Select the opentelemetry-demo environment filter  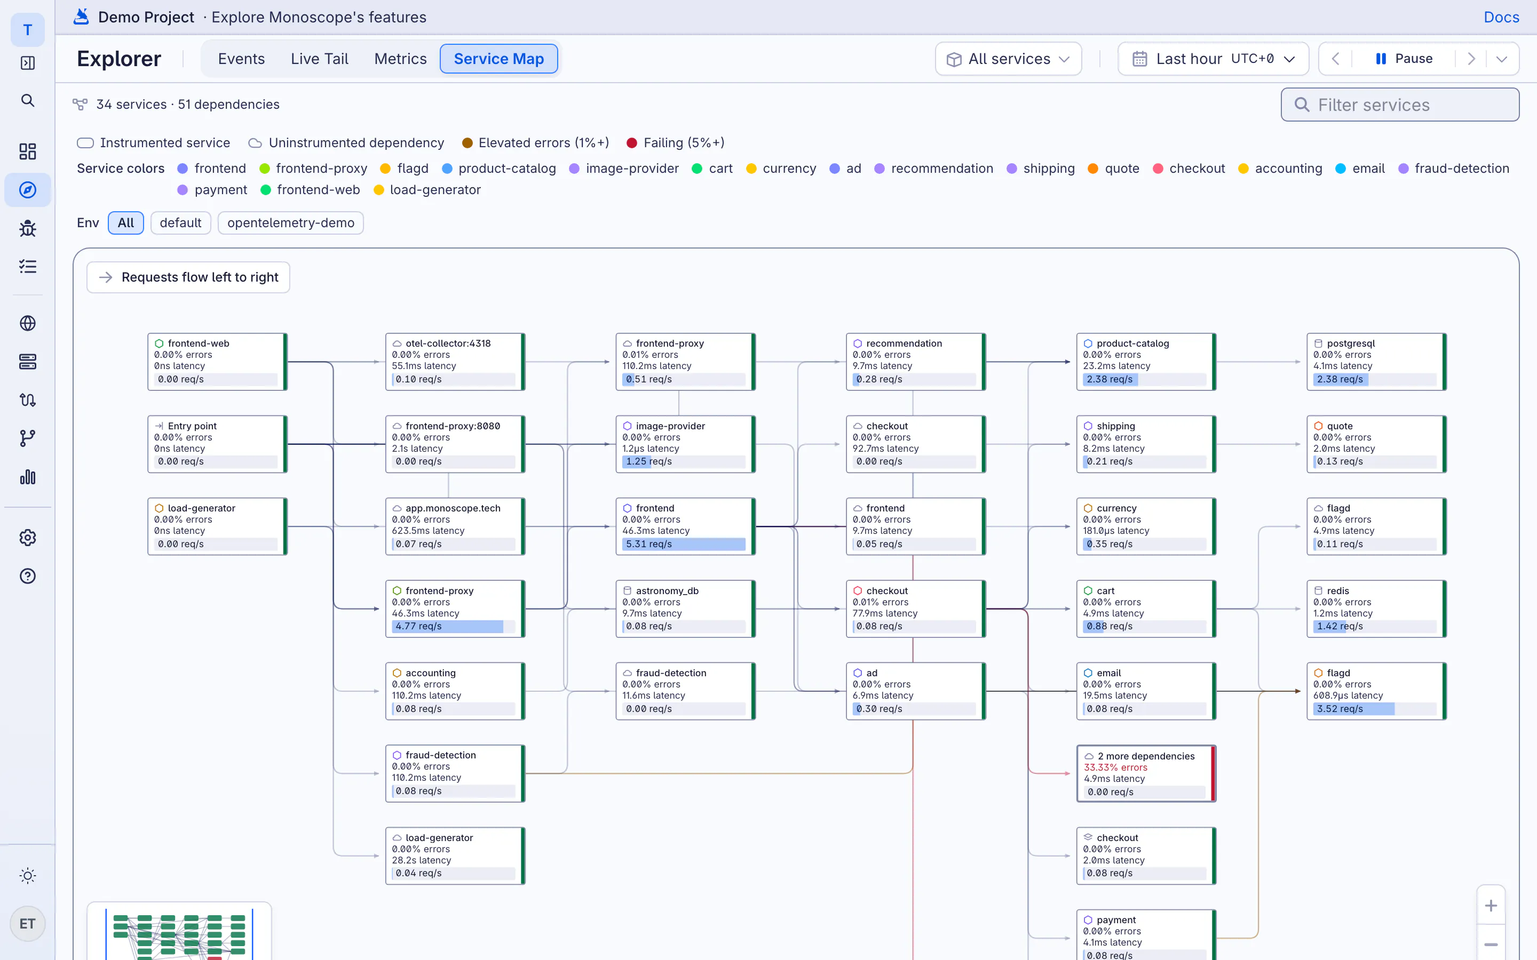point(291,223)
